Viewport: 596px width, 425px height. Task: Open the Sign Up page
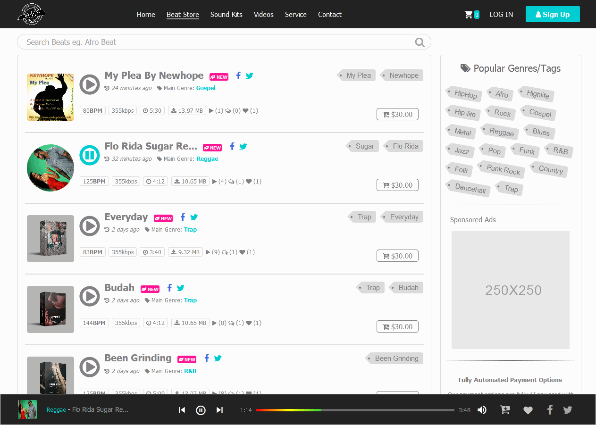(x=553, y=14)
